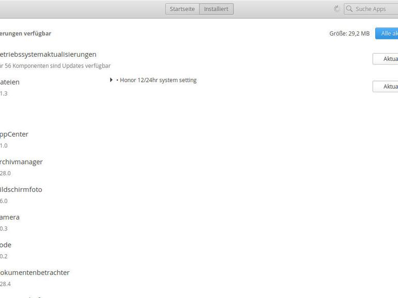Image resolution: width=398 pixels, height=298 pixels.
Task: Open the AppCenter entry in the list
Action: click(14, 134)
